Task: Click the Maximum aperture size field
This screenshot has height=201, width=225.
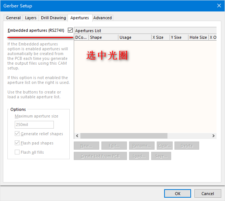Action: pyautogui.click(x=34, y=125)
